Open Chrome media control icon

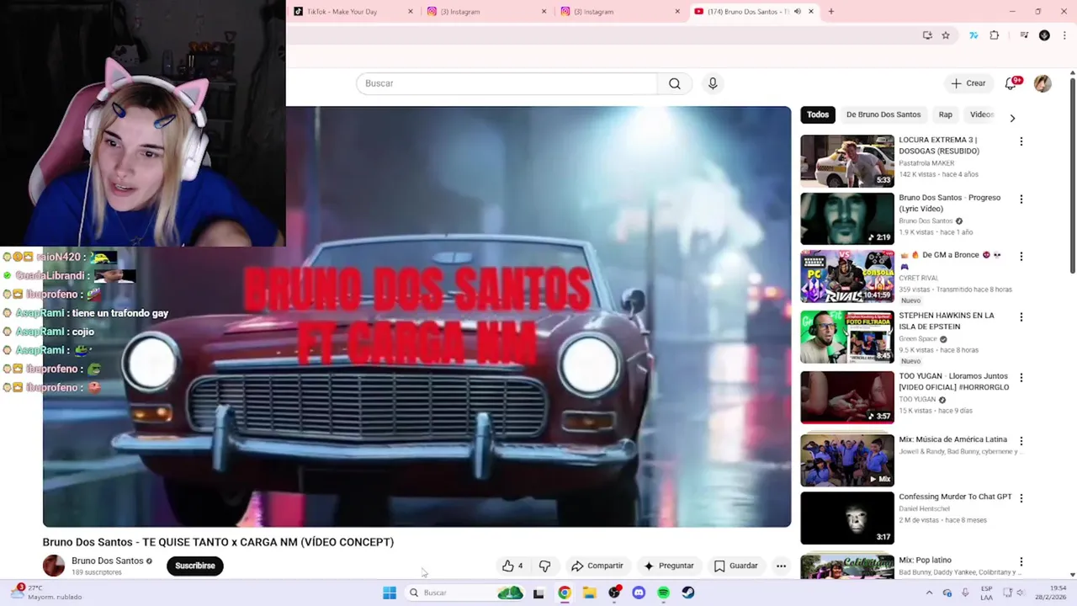click(x=1024, y=35)
